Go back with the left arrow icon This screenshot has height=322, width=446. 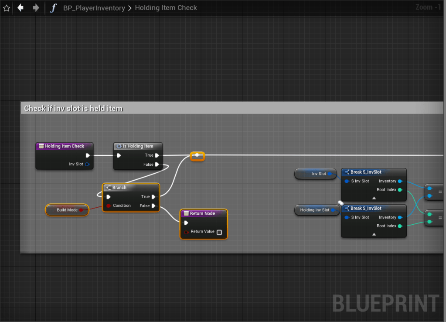point(20,8)
